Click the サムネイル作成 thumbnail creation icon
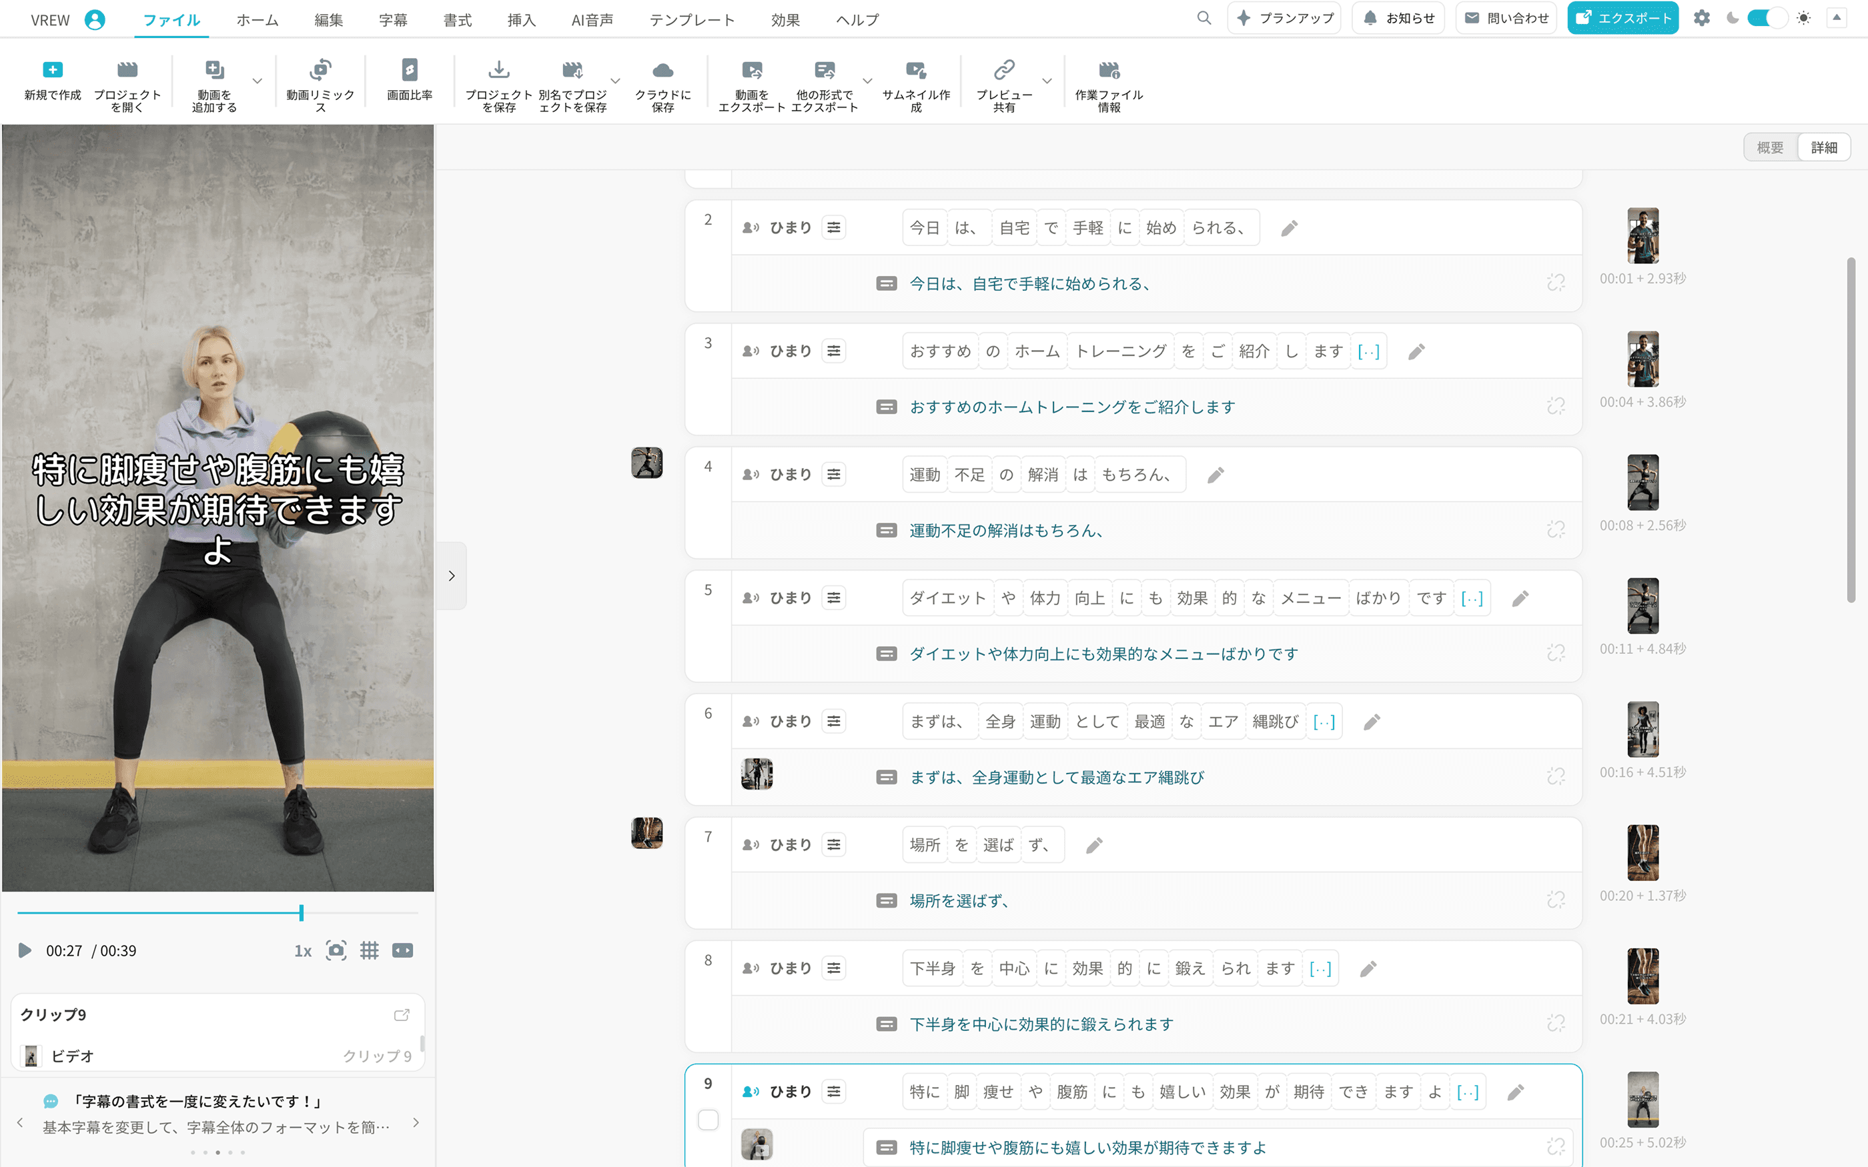The image size is (1868, 1167). (x=915, y=71)
